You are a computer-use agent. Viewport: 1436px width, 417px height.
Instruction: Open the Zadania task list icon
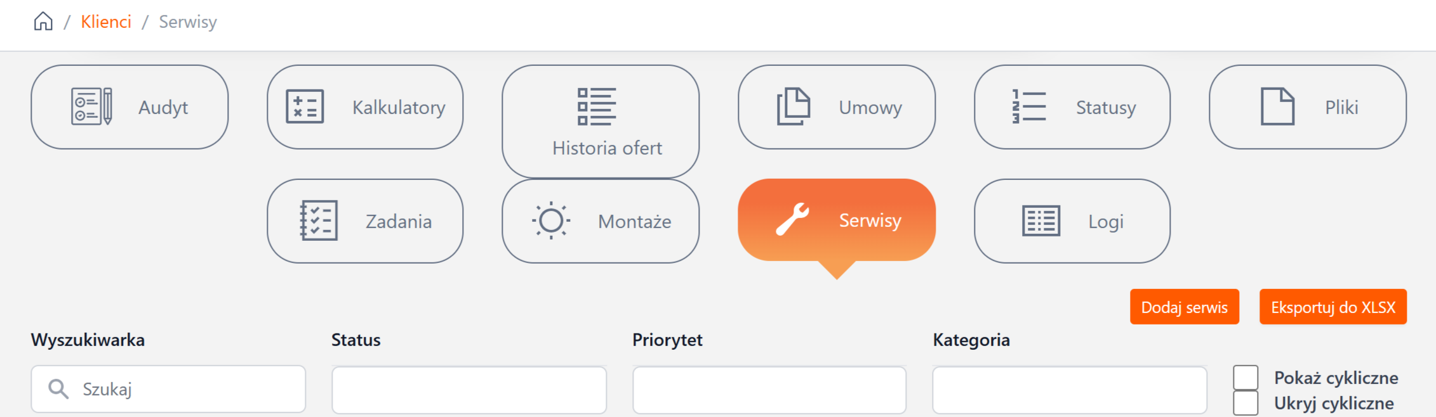click(x=319, y=221)
